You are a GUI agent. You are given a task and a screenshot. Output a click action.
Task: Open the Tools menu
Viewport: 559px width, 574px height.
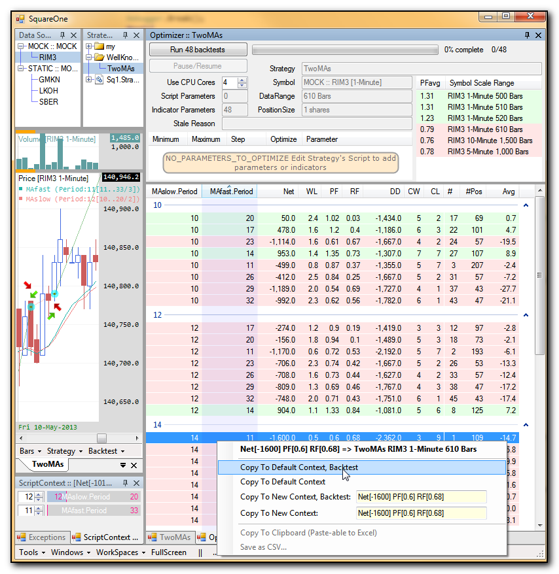point(32,552)
